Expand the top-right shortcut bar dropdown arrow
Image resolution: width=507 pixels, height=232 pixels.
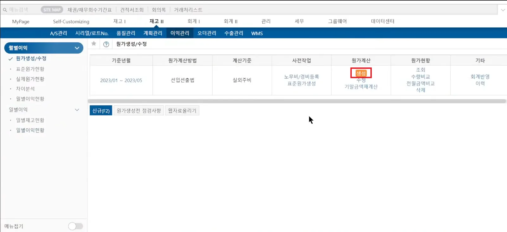tap(503, 10)
